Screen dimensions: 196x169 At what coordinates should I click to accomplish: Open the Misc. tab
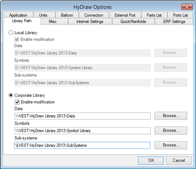tap(54, 21)
